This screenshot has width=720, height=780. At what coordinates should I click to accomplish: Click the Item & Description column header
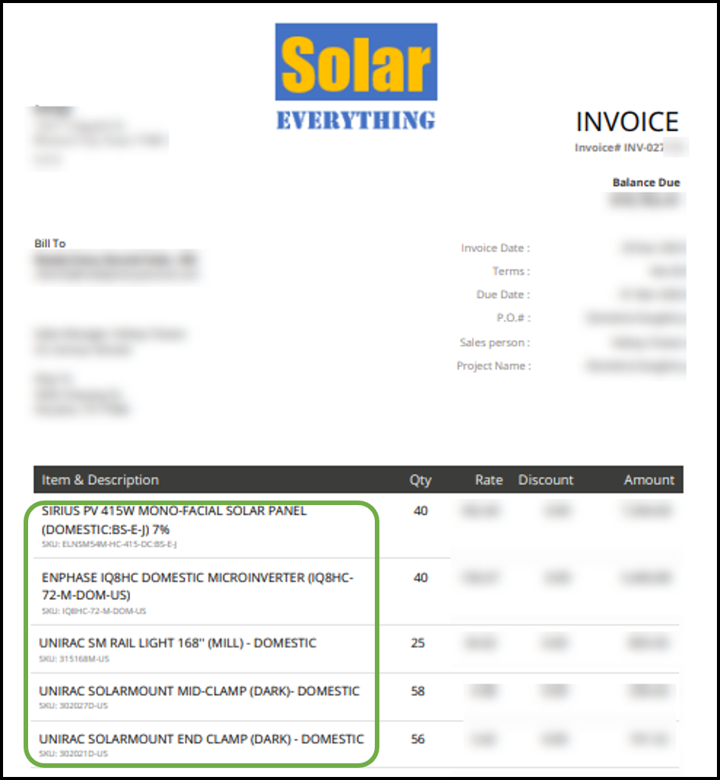pyautogui.click(x=100, y=480)
